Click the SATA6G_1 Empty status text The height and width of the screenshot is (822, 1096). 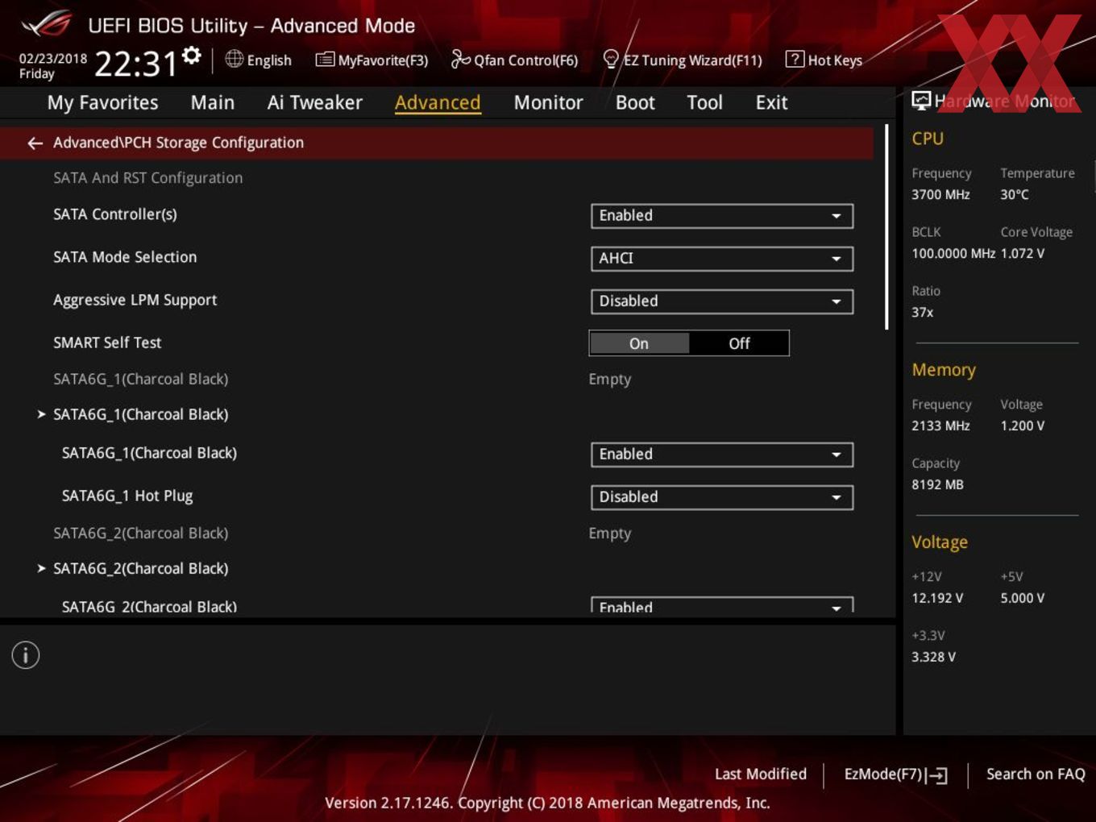tap(610, 379)
